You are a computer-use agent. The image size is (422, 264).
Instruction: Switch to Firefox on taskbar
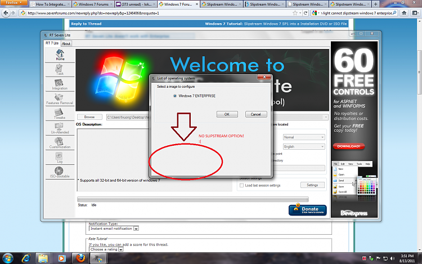80,258
